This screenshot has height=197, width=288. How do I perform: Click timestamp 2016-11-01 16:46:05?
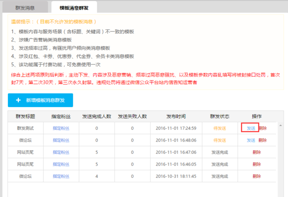coord(176,164)
